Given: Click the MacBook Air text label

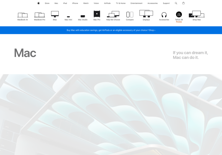Looking at the screenshot, I should tap(23, 20).
